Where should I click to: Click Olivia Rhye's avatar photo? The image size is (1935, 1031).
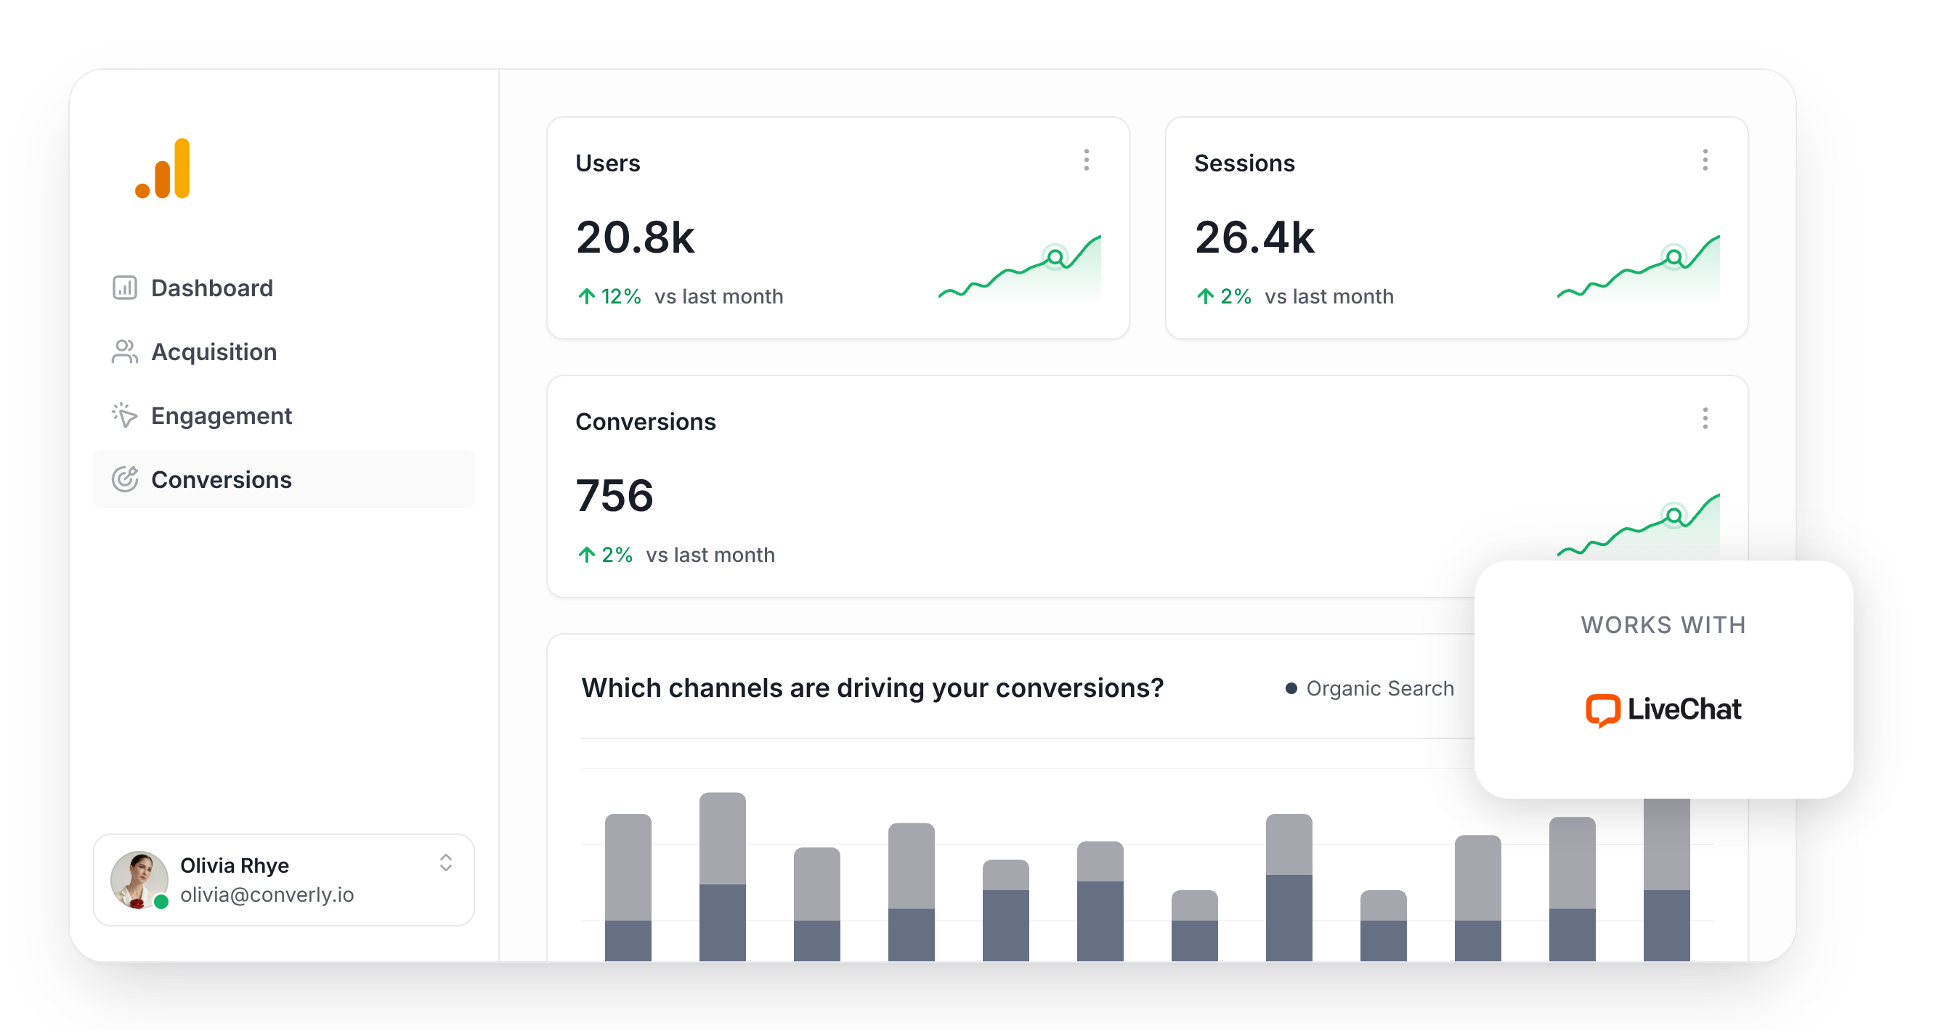pyautogui.click(x=139, y=879)
